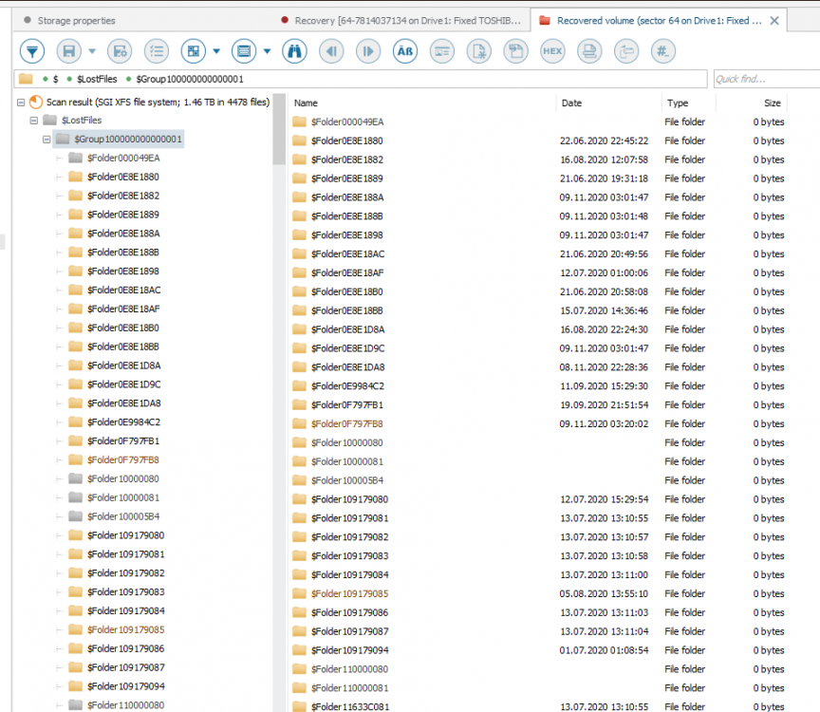Select $Folder0F797FB1 in the file list

click(347, 405)
